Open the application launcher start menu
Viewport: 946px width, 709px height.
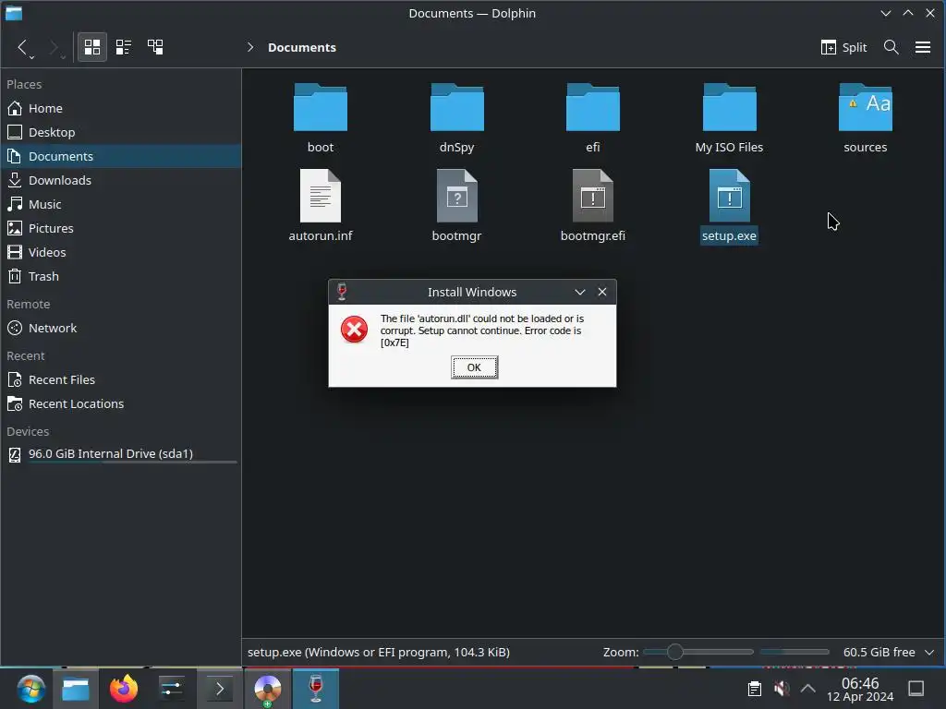pos(30,689)
